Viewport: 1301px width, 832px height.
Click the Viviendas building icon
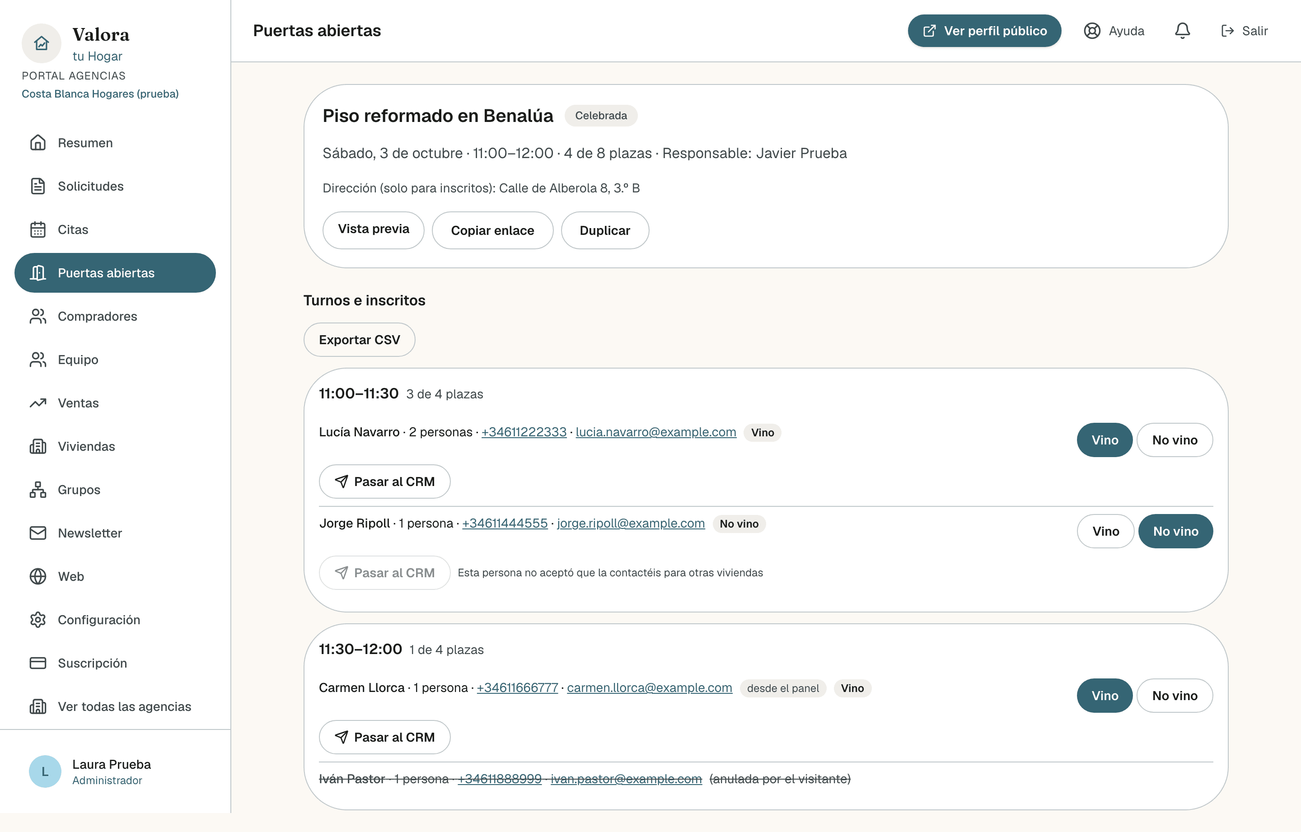point(38,446)
